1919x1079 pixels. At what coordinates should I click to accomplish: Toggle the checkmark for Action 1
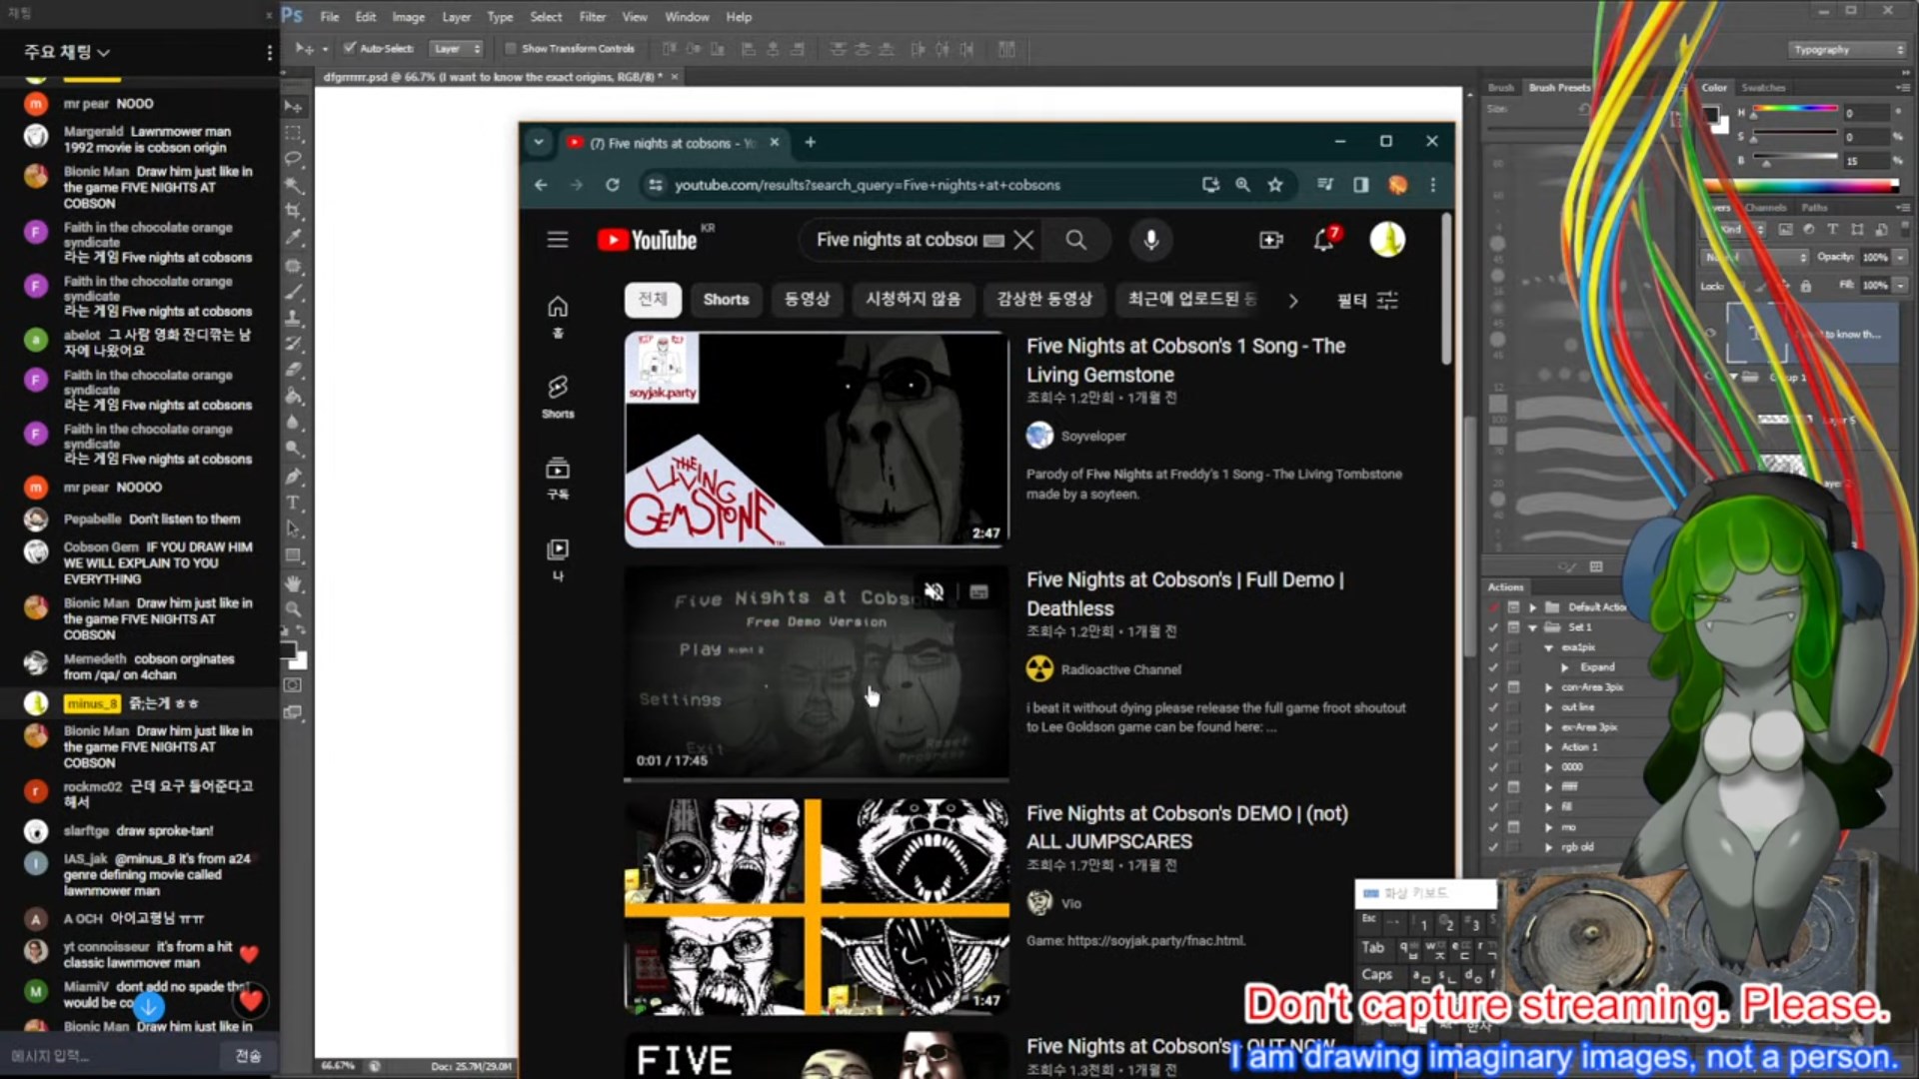coord(1493,747)
